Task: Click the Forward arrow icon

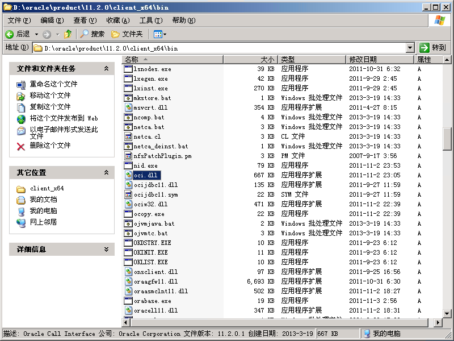Action: coord(47,35)
